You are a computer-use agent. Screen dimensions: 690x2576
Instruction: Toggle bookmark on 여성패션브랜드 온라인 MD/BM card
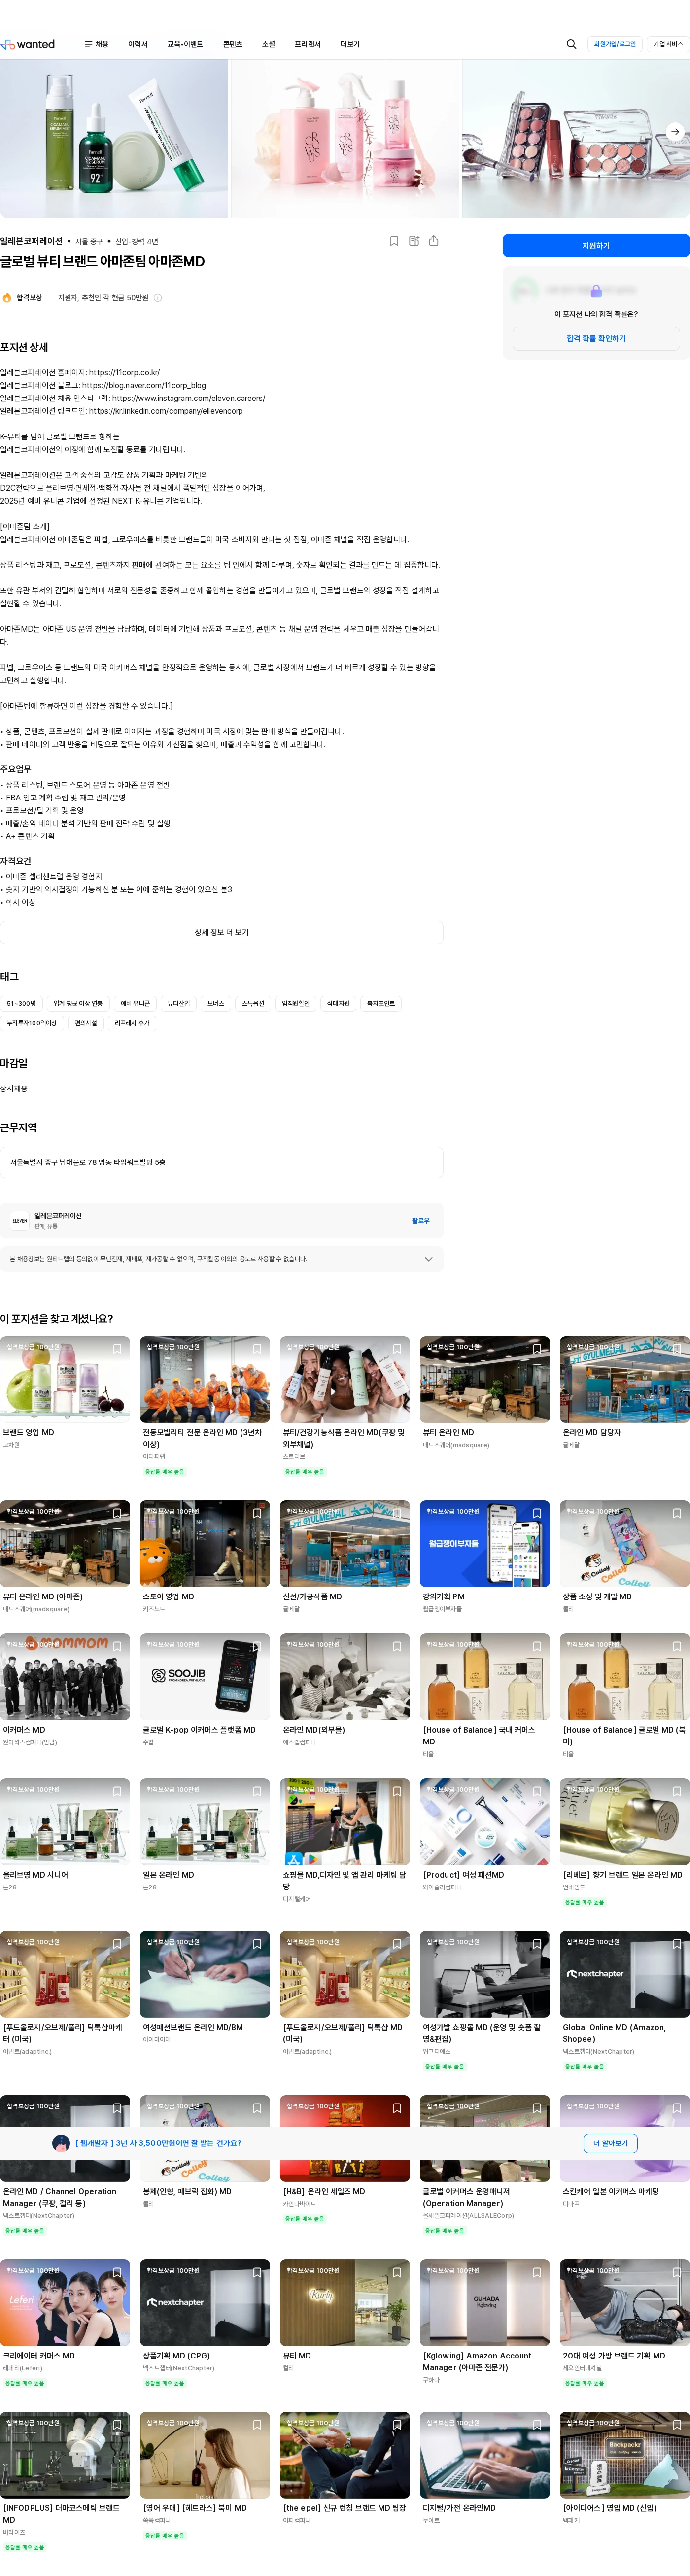click(257, 1943)
